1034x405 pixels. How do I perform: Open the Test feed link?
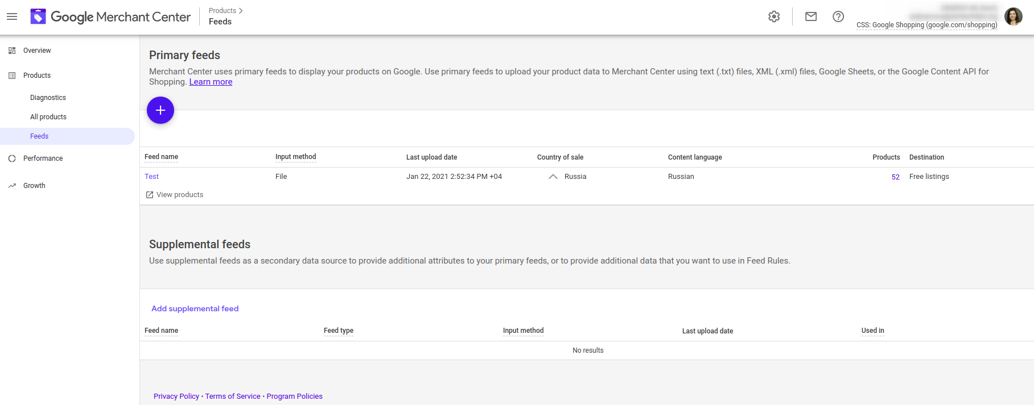tap(151, 177)
